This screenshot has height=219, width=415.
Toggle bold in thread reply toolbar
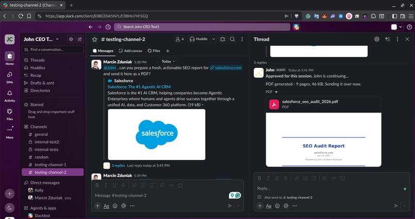click(x=260, y=178)
